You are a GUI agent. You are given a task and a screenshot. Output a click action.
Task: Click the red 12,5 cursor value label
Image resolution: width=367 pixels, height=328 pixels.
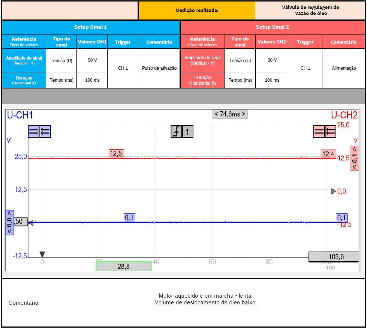[x=116, y=153]
